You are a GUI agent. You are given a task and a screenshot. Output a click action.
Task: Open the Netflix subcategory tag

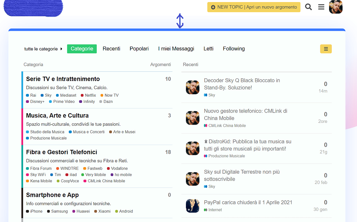click(90, 95)
